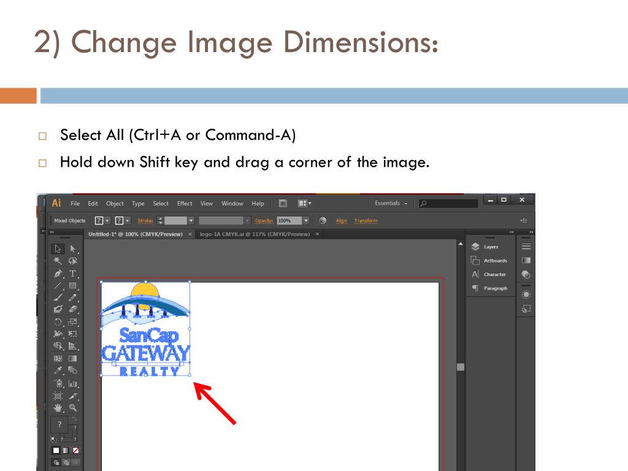Select the Shape Builder tool
The image size is (628, 471).
58,346
